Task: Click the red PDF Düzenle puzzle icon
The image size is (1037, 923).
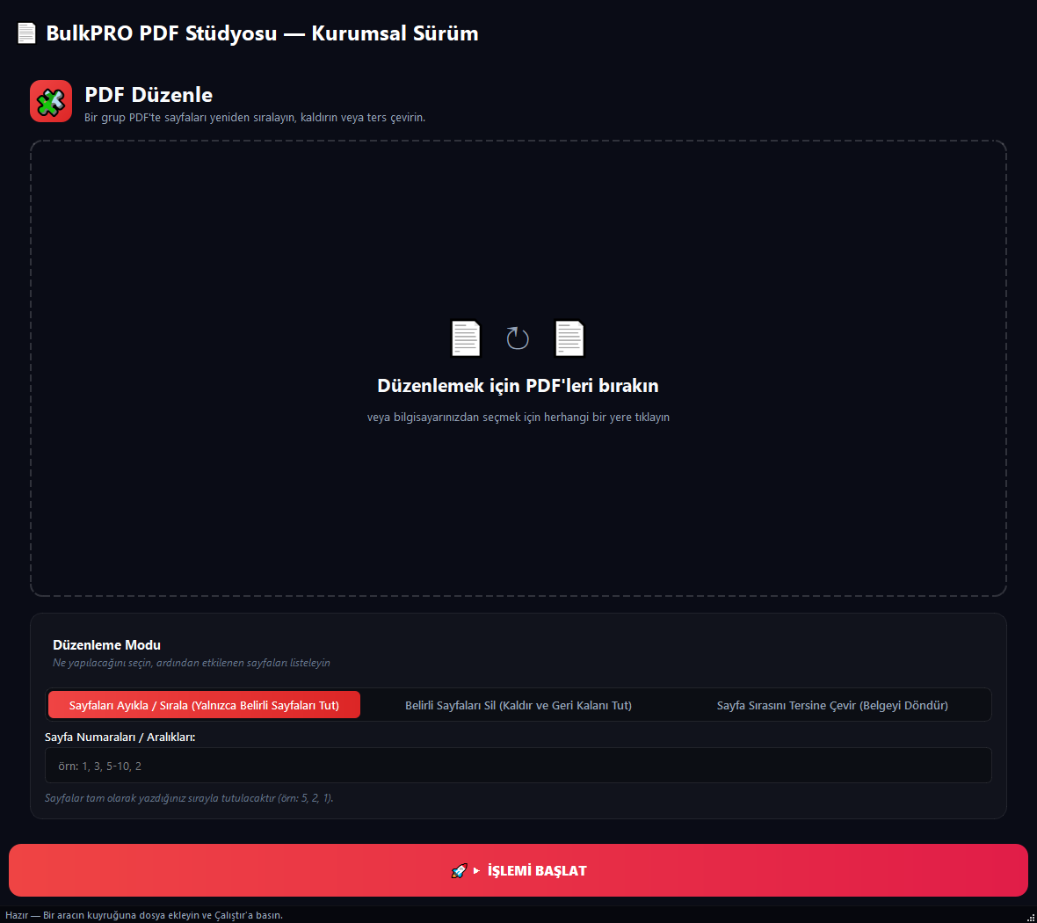Action: [x=51, y=101]
